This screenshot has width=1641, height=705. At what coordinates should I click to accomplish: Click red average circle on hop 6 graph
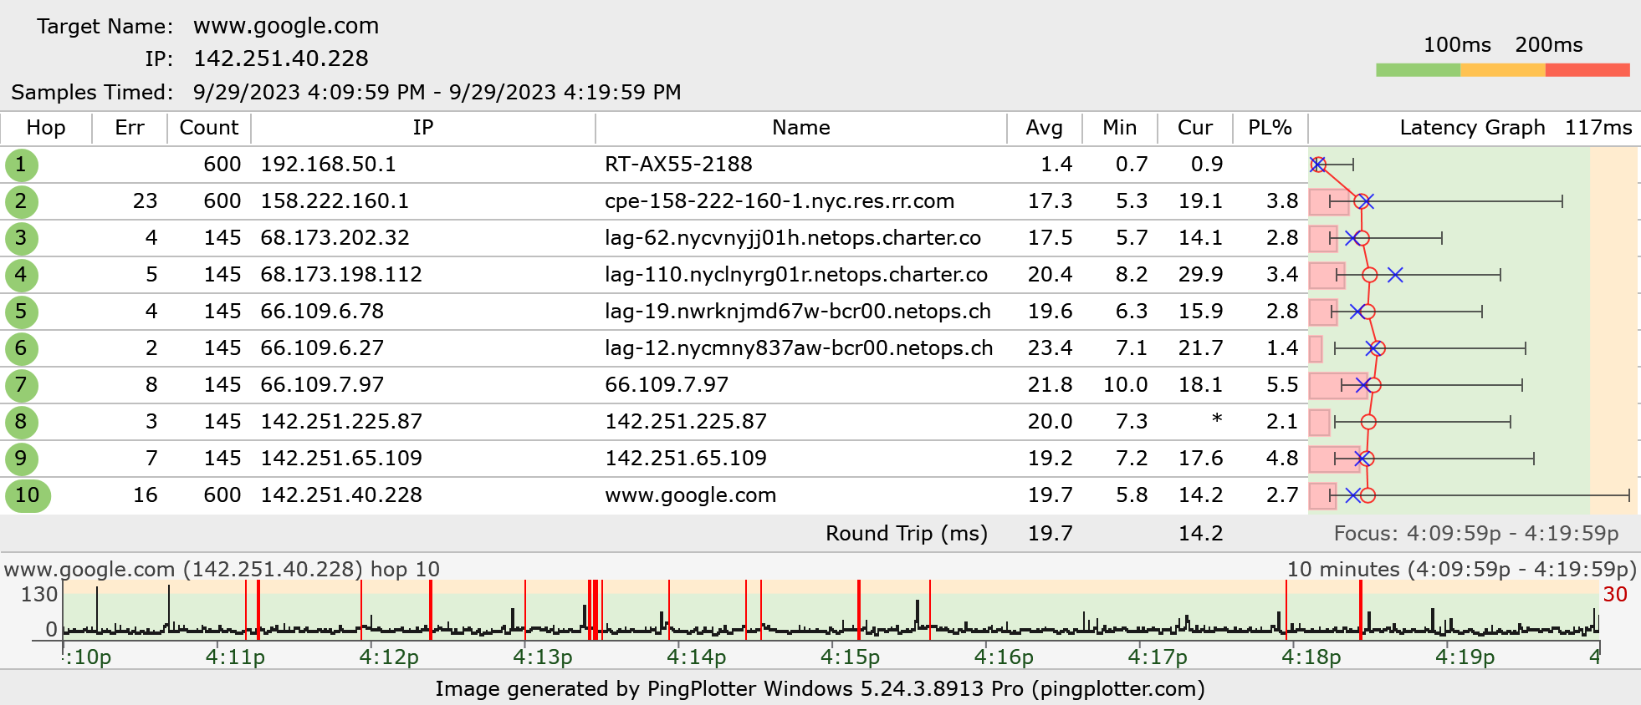1378,348
